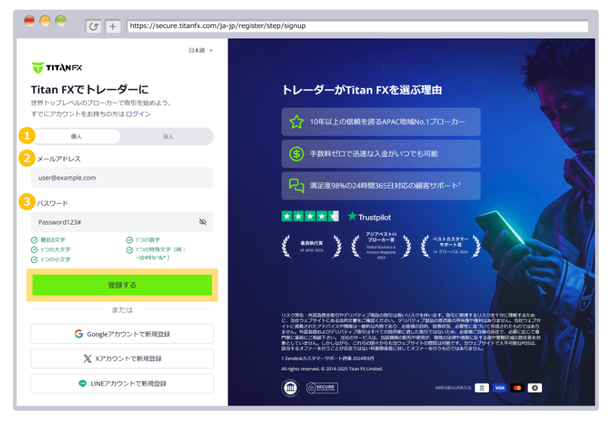Image resolution: width=615 pixels, height=427 pixels.
Task: Click the パスワード input field
Action: pyautogui.click(x=122, y=222)
